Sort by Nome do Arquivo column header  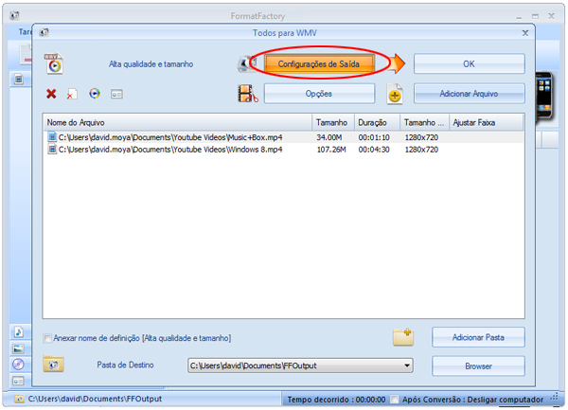(x=178, y=123)
